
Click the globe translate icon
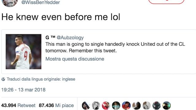pyautogui.click(x=3, y=79)
